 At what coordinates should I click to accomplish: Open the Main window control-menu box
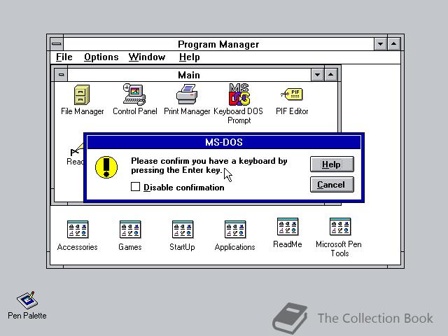[x=61, y=75]
